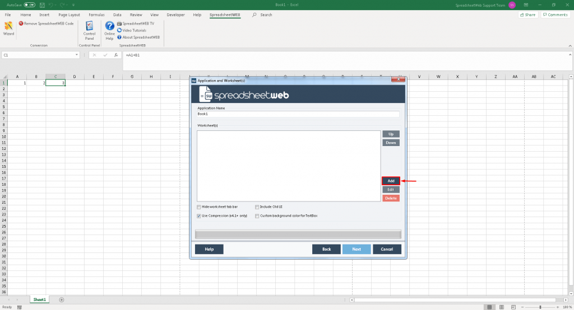574x310 pixels.
Task: Cancel the wizard dialog
Action: 387,250
